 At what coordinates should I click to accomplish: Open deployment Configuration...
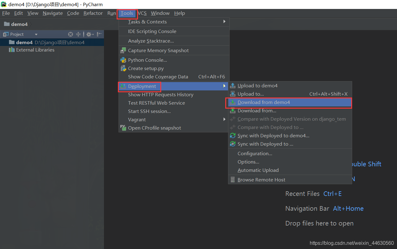coord(290,153)
